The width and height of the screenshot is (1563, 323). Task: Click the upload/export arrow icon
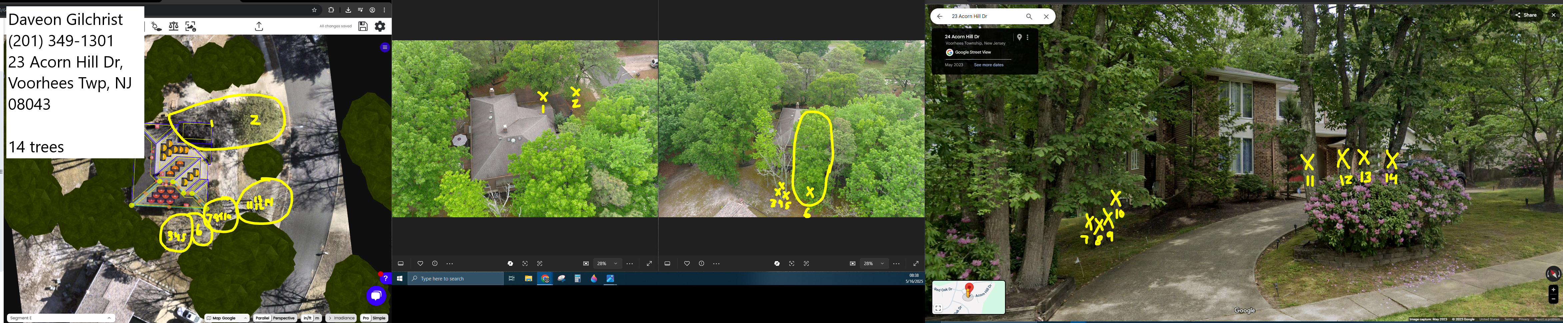point(259,26)
